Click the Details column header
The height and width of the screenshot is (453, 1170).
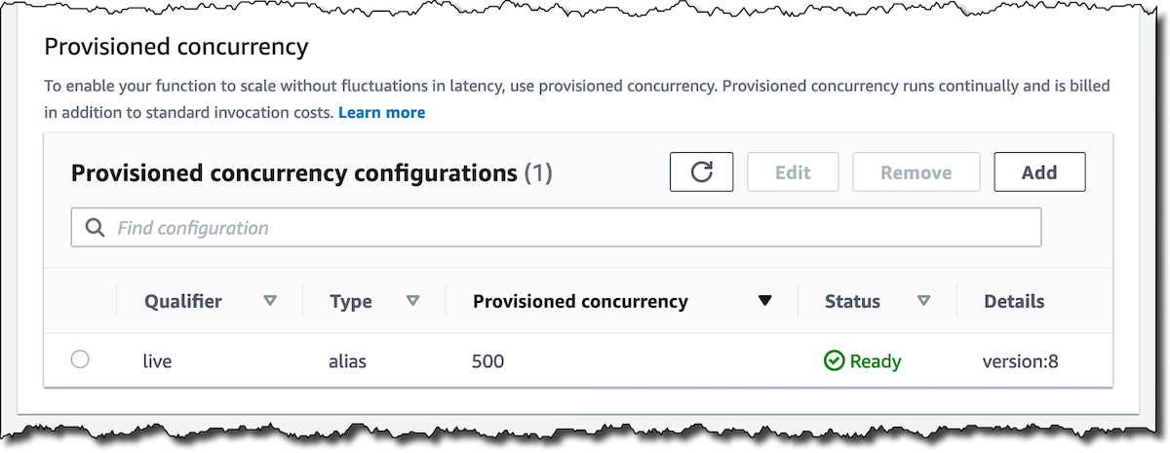(1014, 301)
